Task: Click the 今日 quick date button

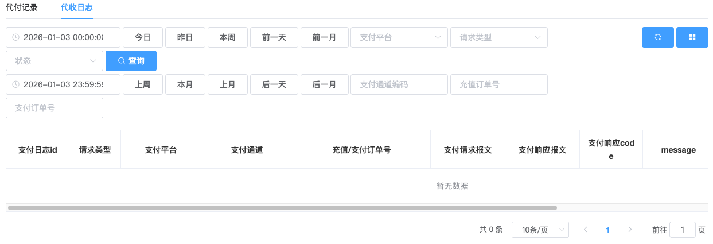Action: tap(143, 37)
